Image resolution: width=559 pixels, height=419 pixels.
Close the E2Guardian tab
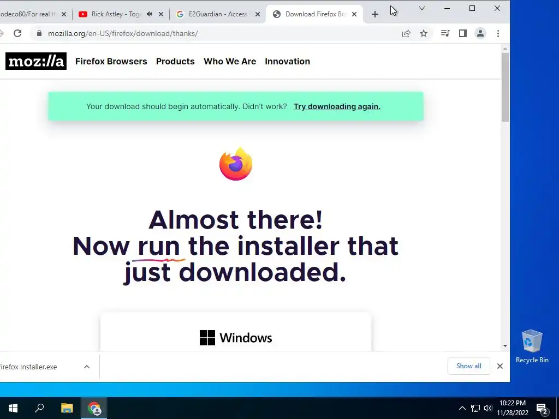tap(258, 14)
